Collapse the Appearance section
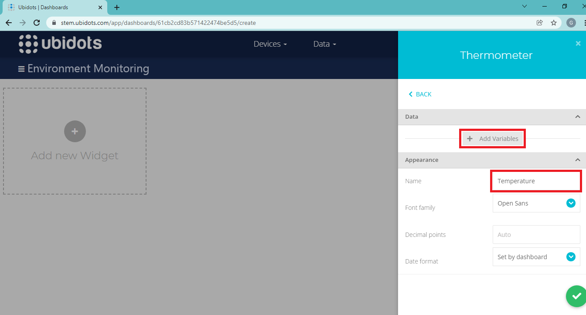 (x=577, y=160)
